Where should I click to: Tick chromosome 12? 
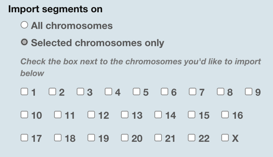[x=91, y=114]
